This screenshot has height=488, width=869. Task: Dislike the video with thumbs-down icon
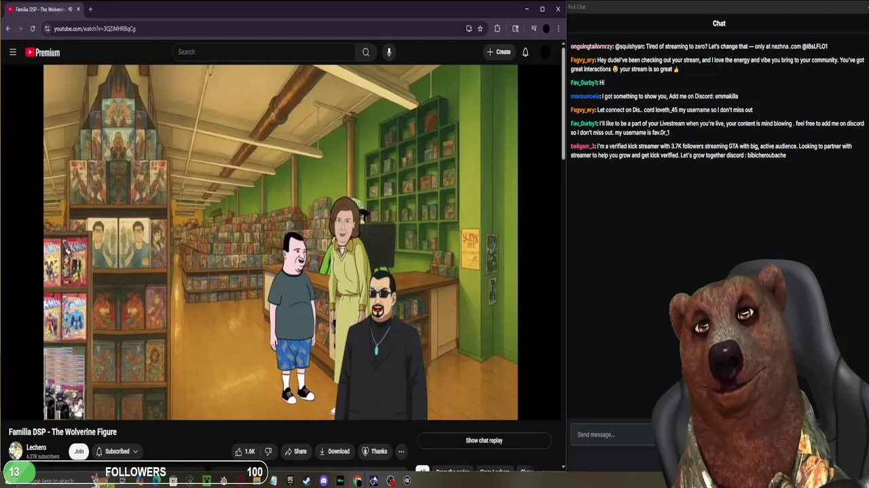[x=268, y=451]
